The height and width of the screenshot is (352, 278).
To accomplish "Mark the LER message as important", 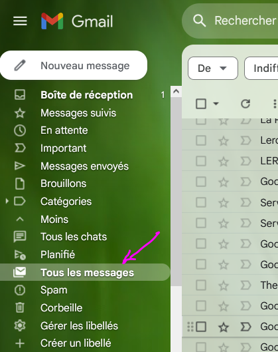I will [245, 161].
